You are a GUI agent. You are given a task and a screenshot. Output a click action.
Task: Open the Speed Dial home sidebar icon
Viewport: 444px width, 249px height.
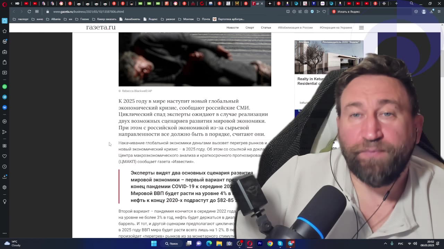(5, 21)
